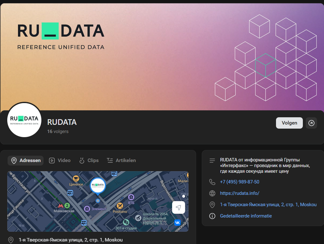The image size is (324, 244).
Task: Switch to the Clips tab
Action: pos(89,160)
